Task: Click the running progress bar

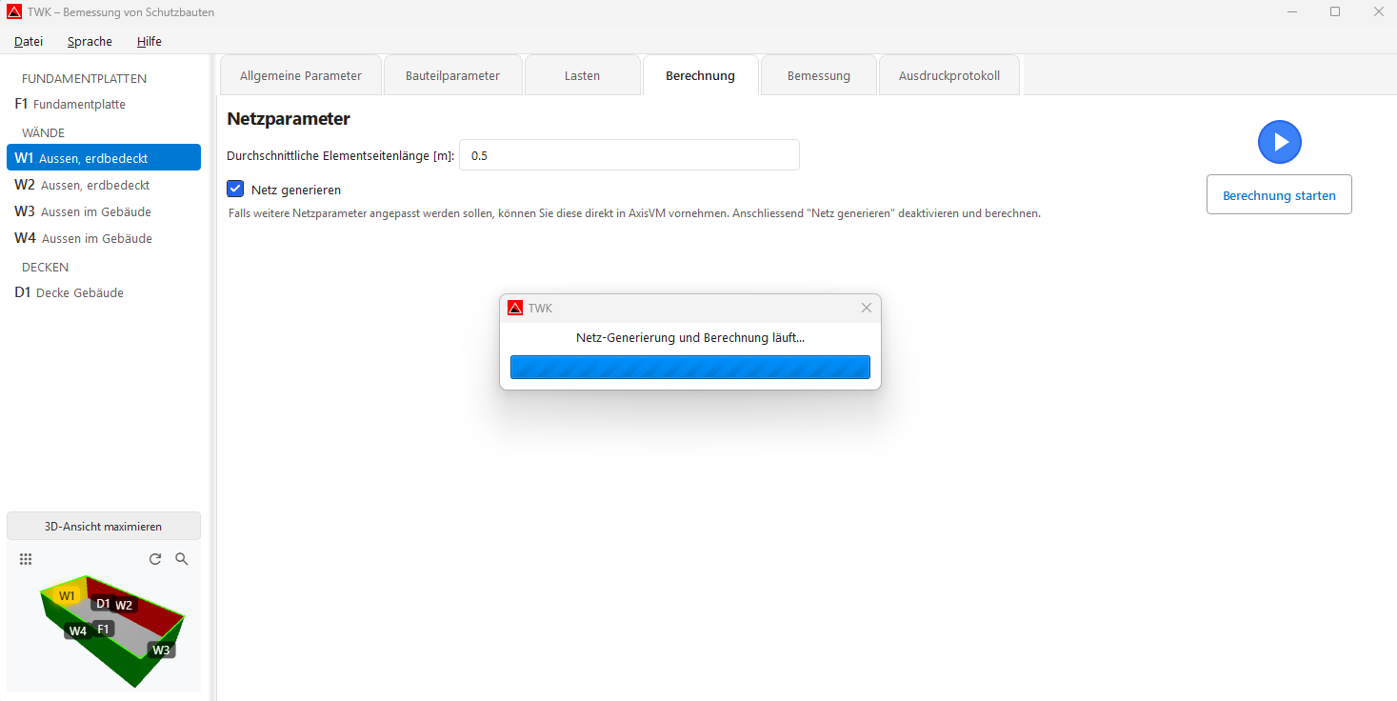Action: click(x=689, y=367)
